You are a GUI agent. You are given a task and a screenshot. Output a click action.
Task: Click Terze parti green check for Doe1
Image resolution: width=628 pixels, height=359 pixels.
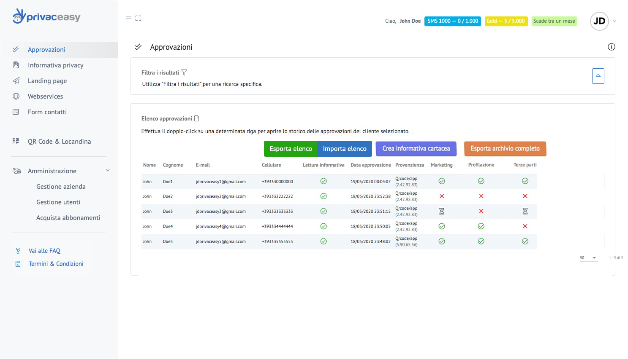click(525, 181)
